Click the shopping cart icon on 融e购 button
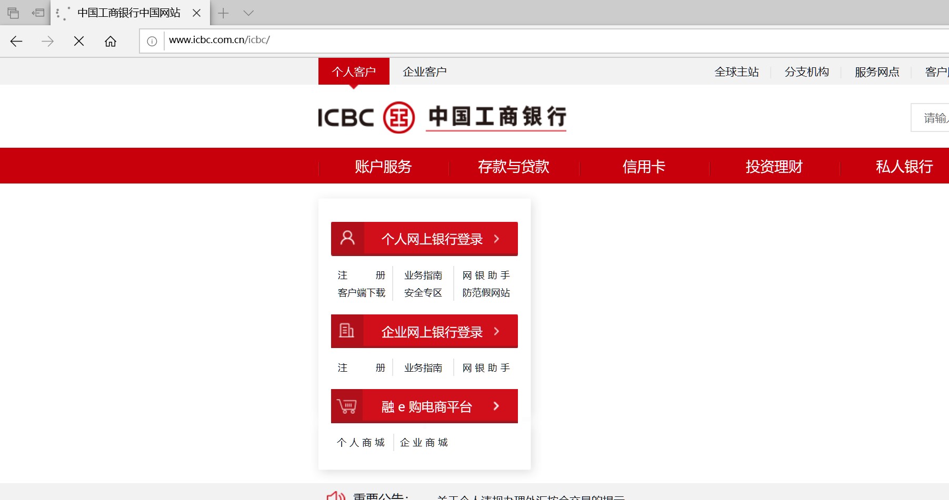Viewport: 949px width, 500px height. coord(347,406)
